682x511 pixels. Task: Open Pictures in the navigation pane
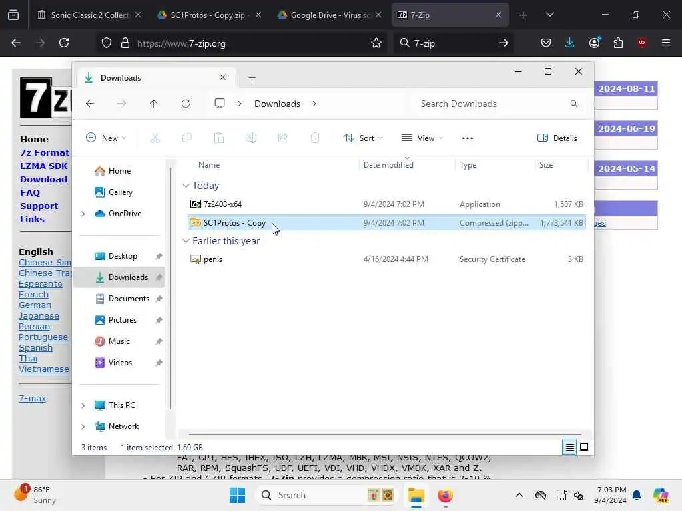coord(121,320)
